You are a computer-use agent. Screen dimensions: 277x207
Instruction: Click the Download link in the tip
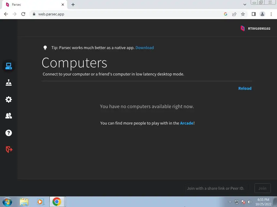(x=144, y=48)
